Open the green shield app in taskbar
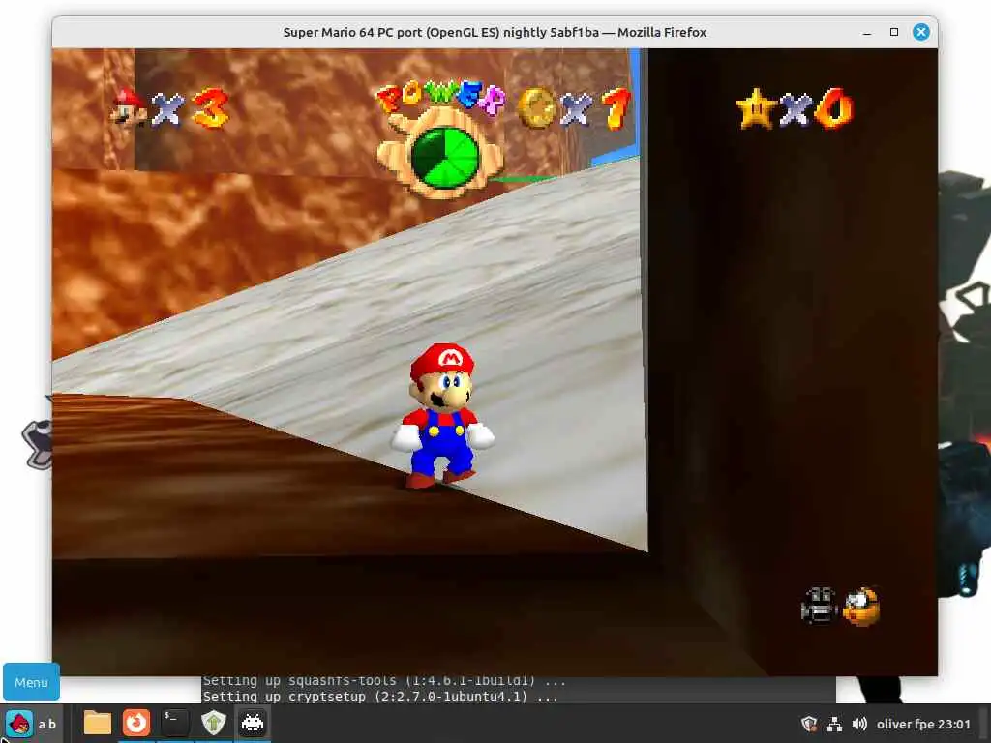Screen dimensions: 991x743 (x=213, y=723)
